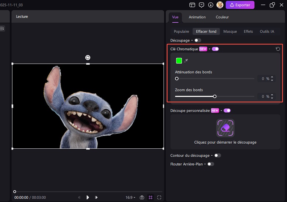Toggle the preview grid overlay icon
Viewport: 287px width, 202px height.
pos(151,198)
